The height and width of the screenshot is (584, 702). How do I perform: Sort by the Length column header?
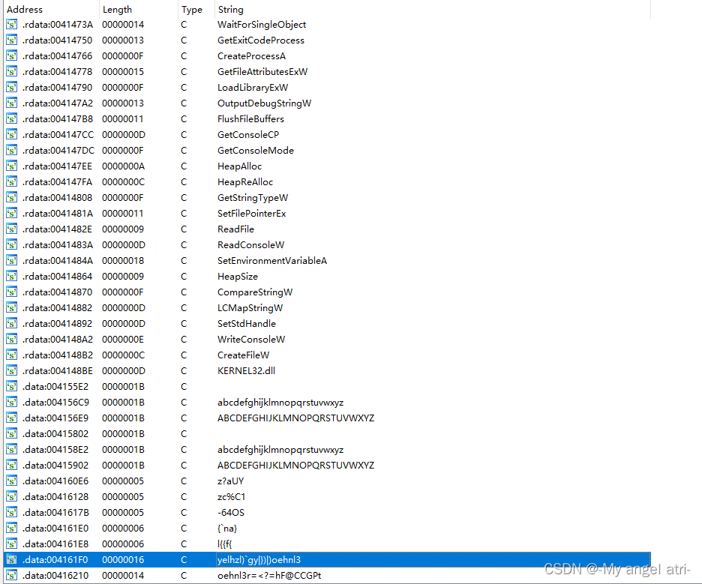(117, 10)
